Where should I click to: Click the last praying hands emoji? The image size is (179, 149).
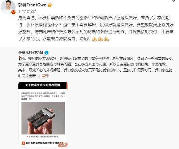106,39
